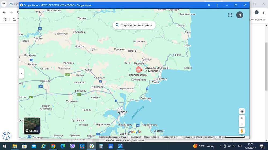Open Viber from the taskbar
The height and width of the screenshot is (150, 268).
[x=72, y=146]
